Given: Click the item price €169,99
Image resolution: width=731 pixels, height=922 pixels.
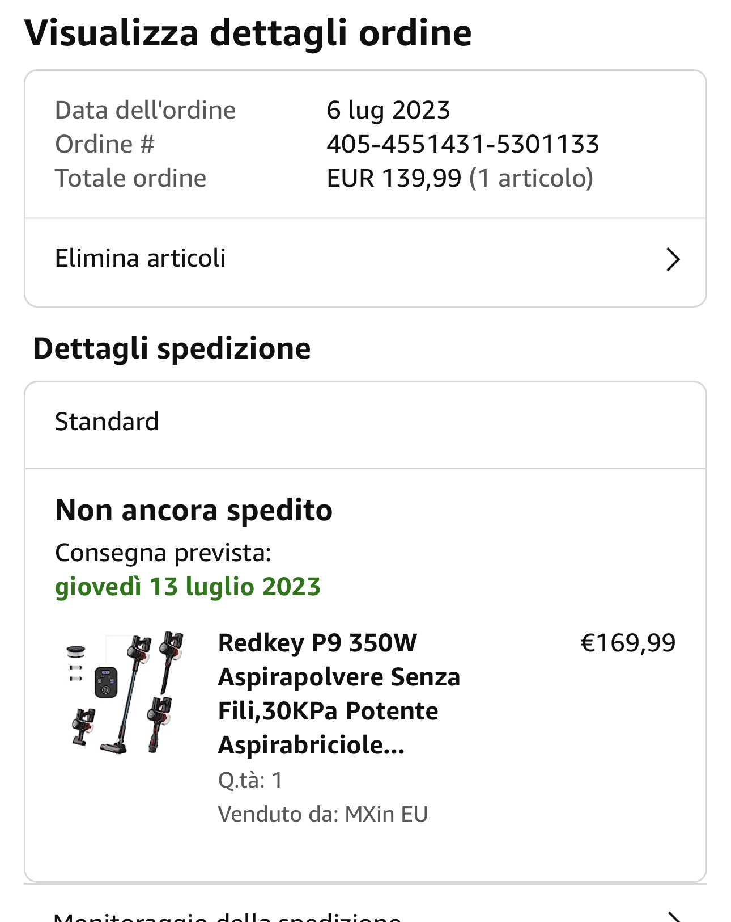Looking at the screenshot, I should pos(628,643).
